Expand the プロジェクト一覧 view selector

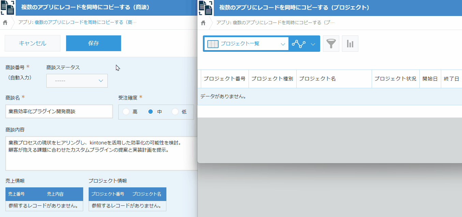coord(282,44)
